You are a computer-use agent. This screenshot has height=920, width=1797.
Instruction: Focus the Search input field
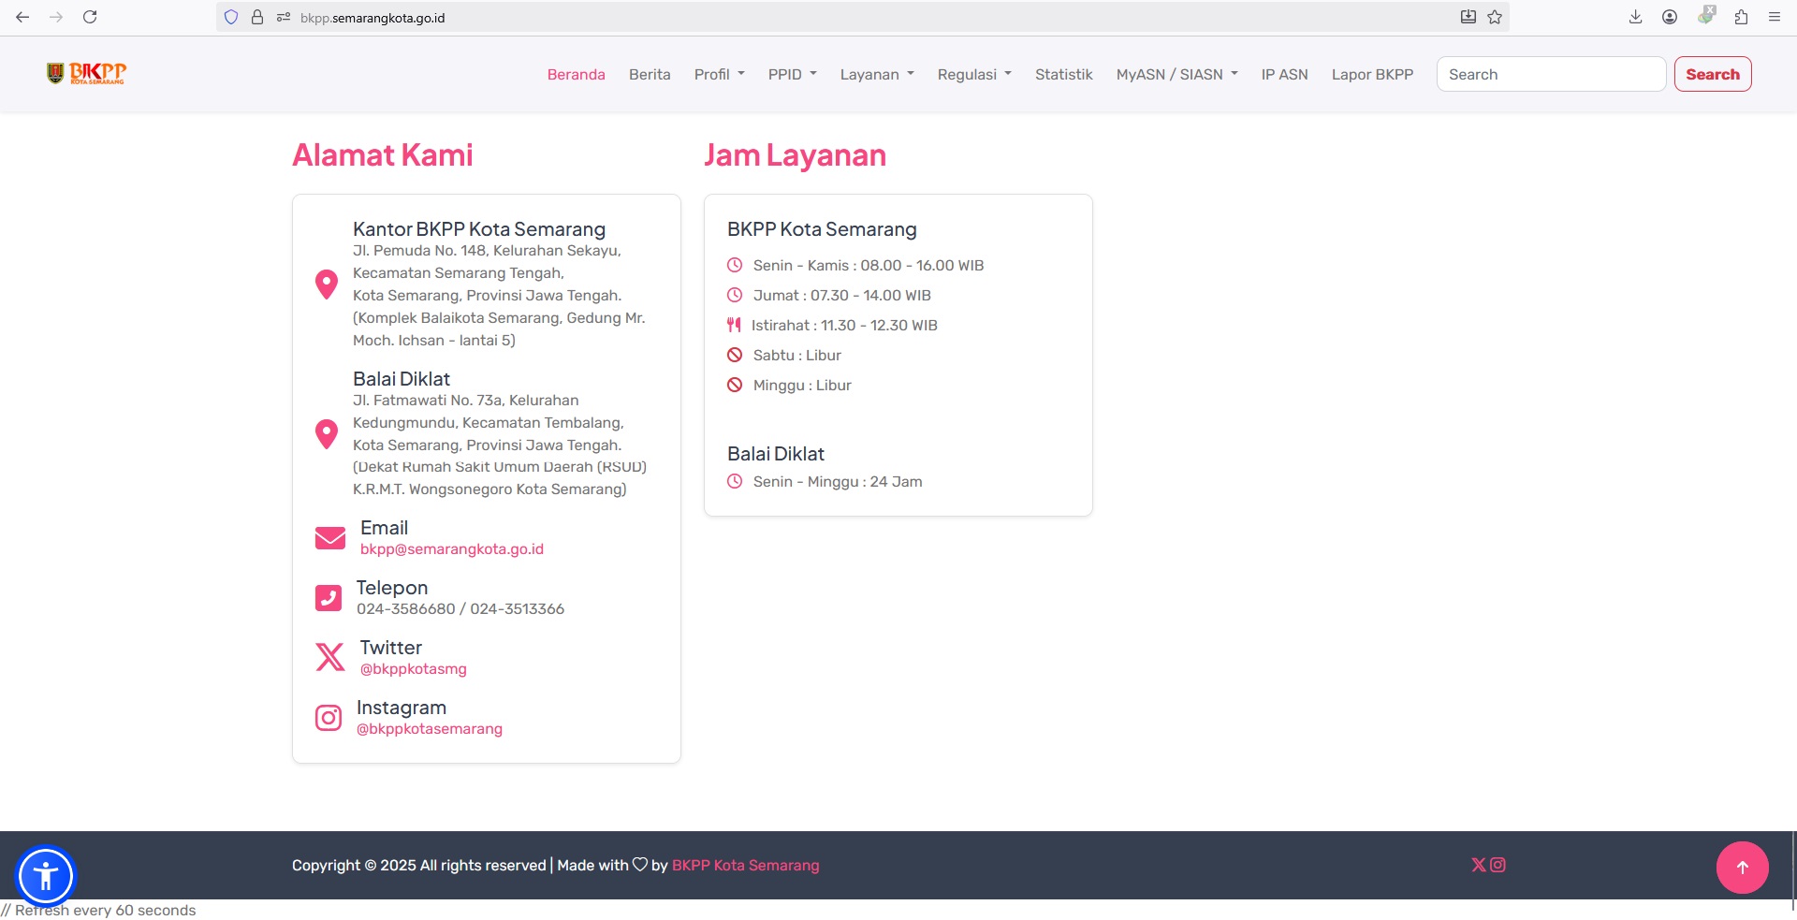coord(1551,75)
